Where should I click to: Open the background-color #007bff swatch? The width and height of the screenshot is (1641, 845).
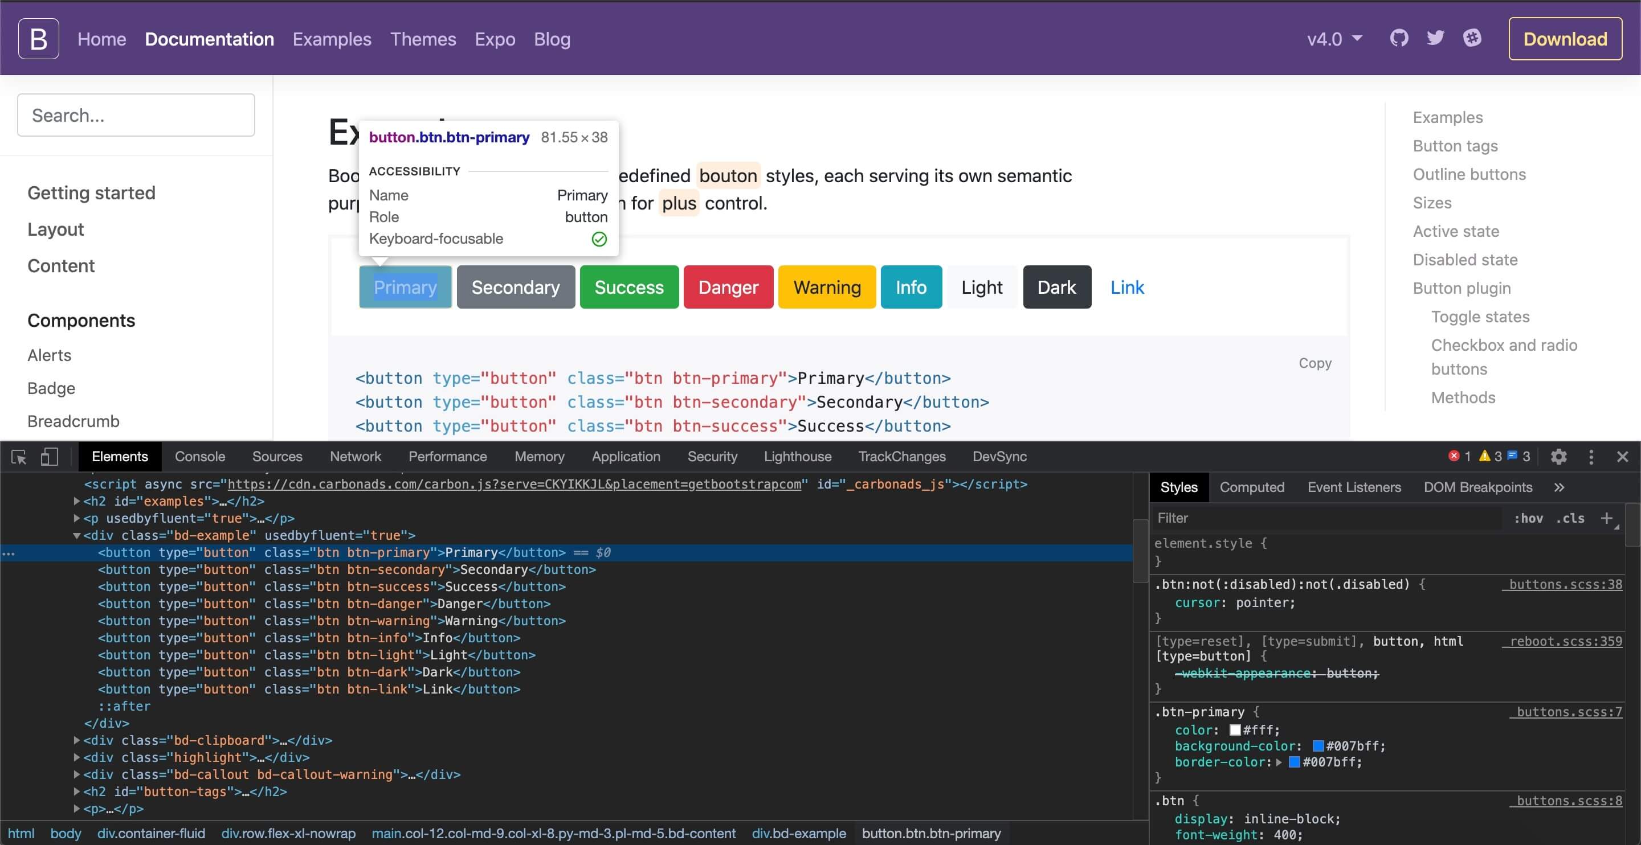[x=1318, y=746]
